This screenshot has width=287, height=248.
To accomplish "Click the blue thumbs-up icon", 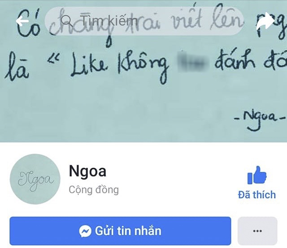I will pyautogui.click(x=257, y=175).
